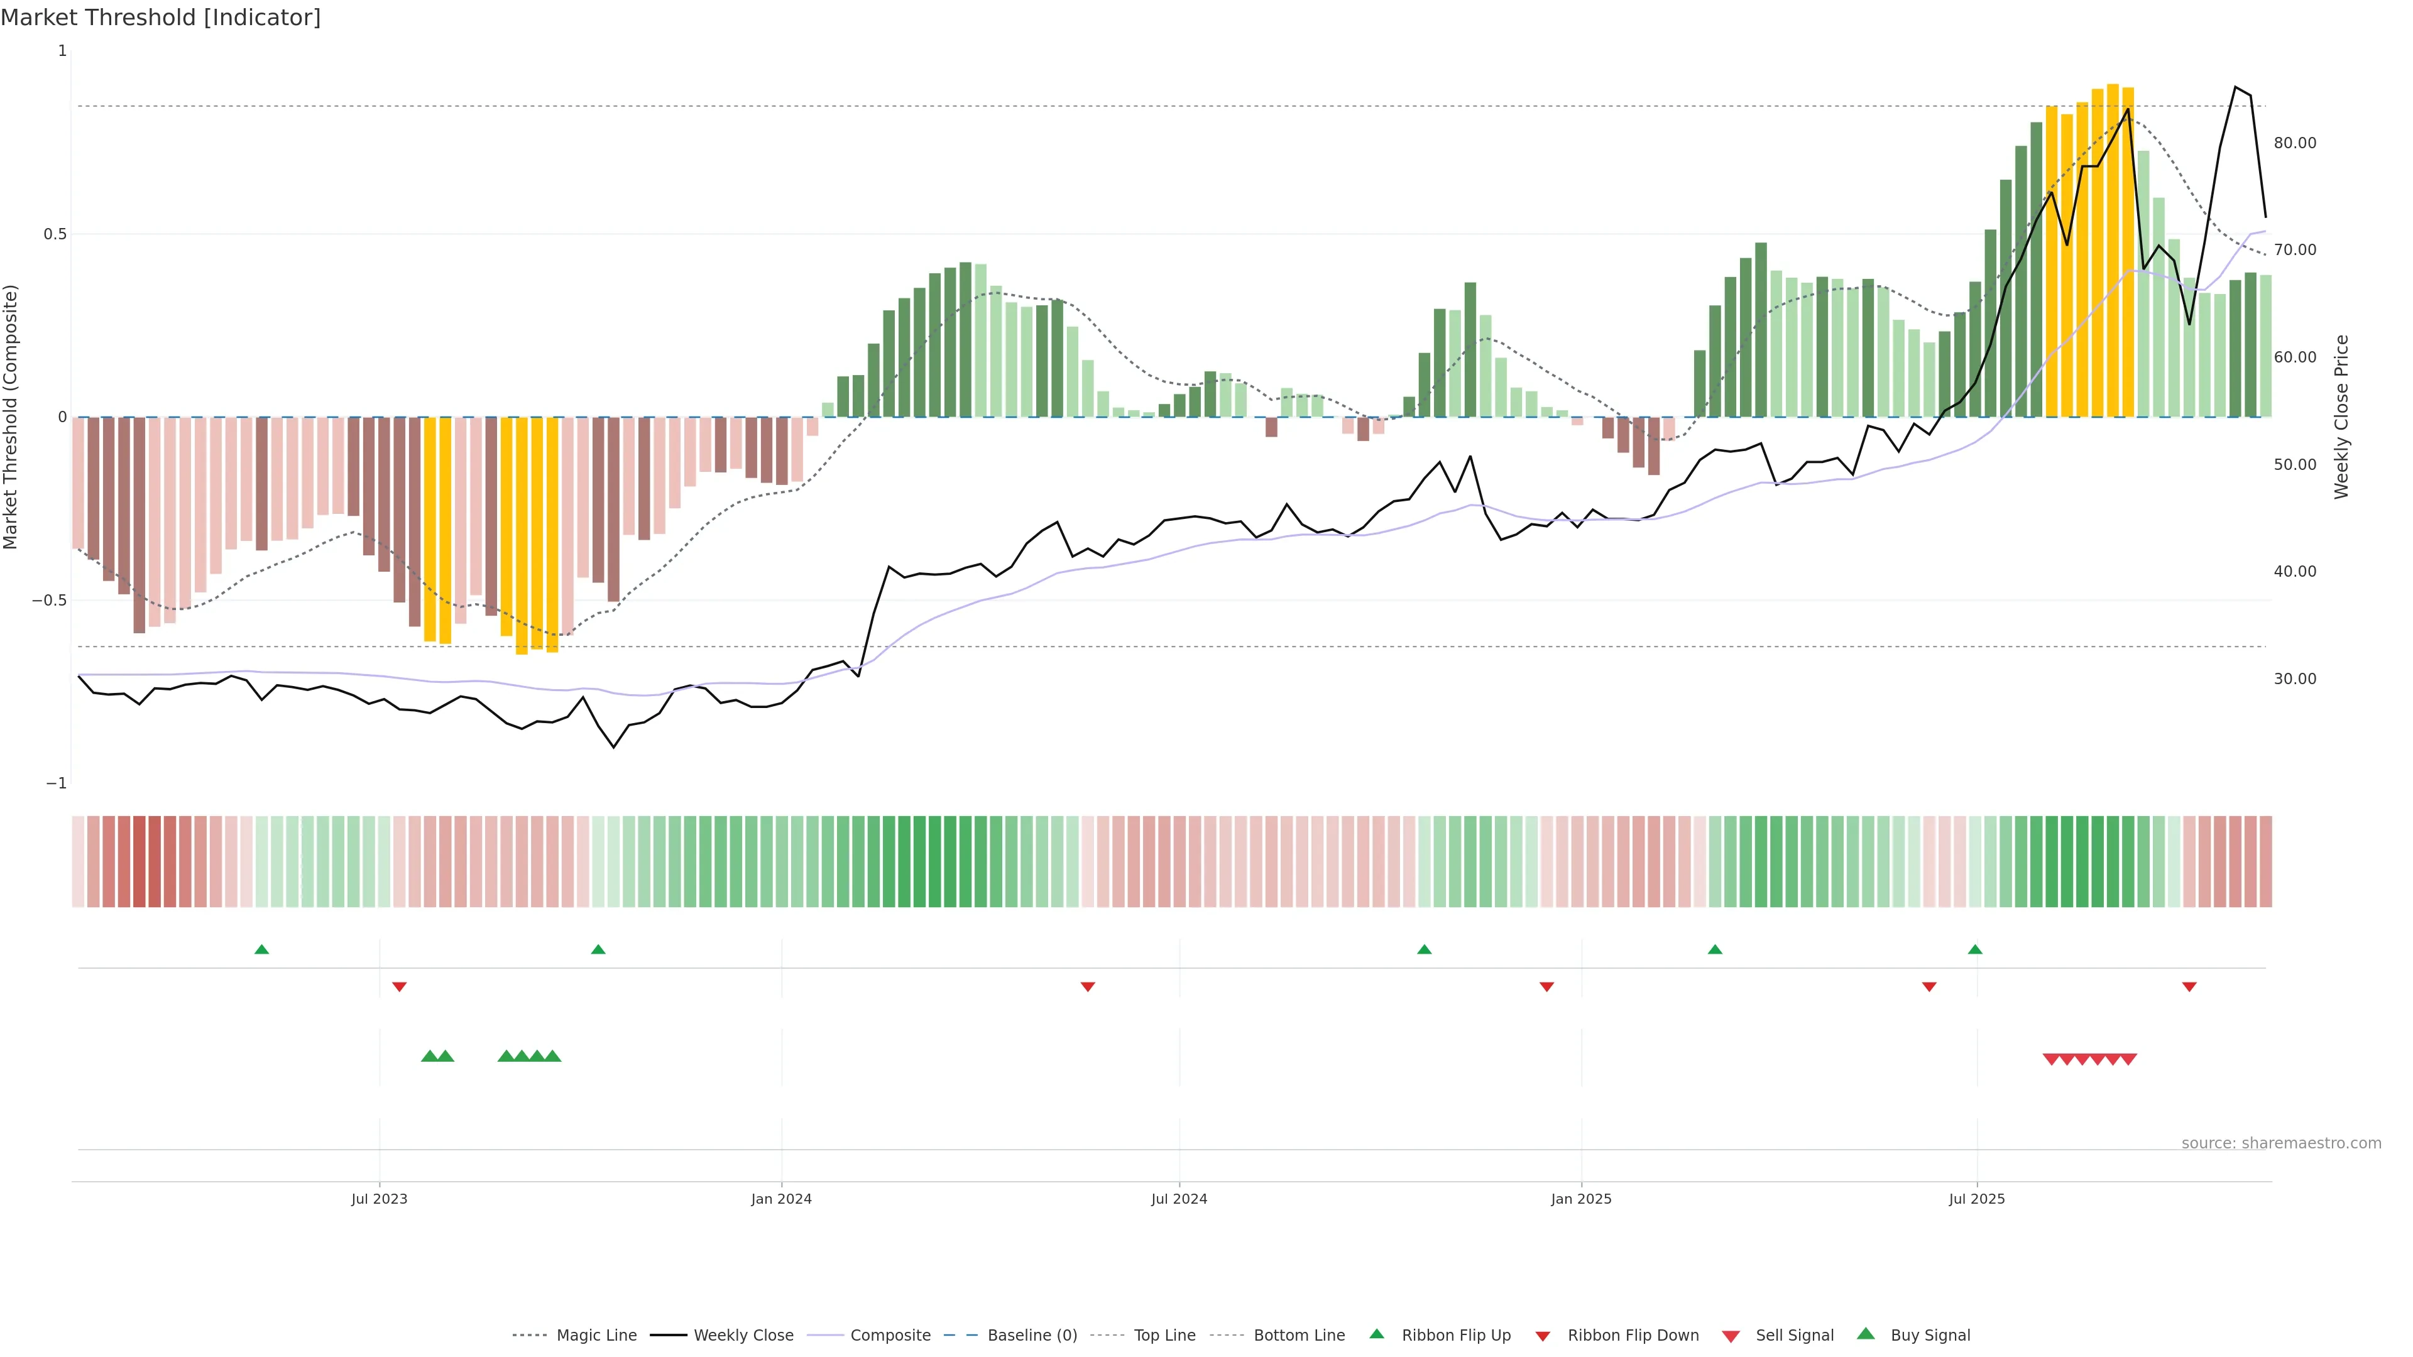This screenshot has height=1357, width=2413.
Task: Toggle the Weekly Close legend item
Action: click(743, 1336)
